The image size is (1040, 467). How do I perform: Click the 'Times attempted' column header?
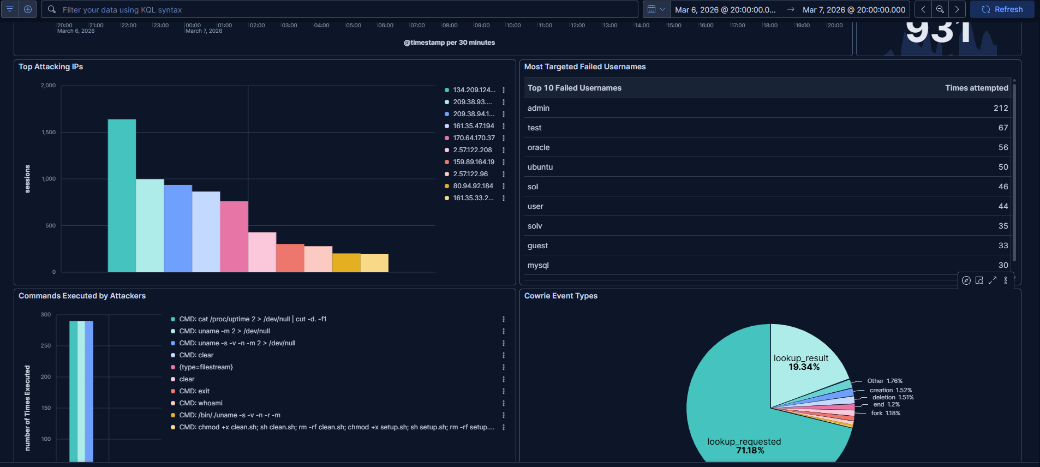[976, 88]
